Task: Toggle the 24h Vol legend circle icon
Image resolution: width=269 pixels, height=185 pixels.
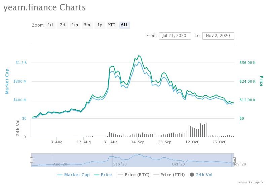Action: coord(192,175)
